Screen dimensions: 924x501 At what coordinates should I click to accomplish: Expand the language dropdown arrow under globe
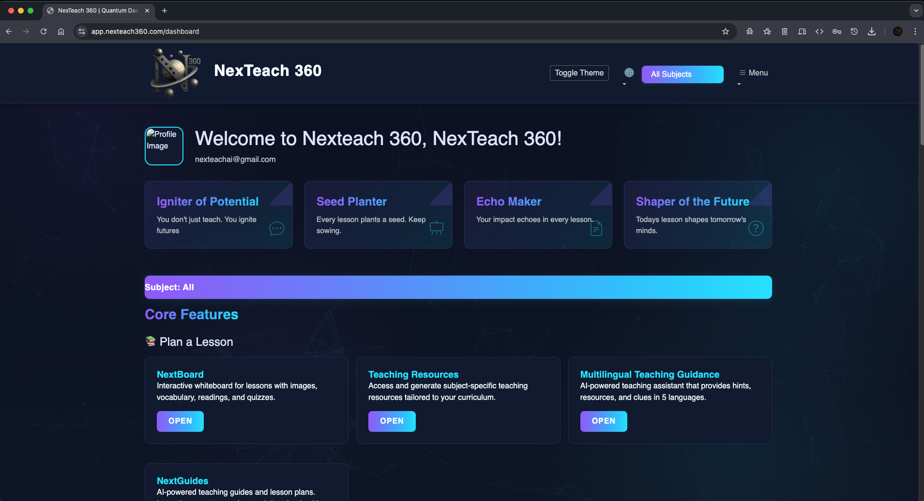point(624,84)
